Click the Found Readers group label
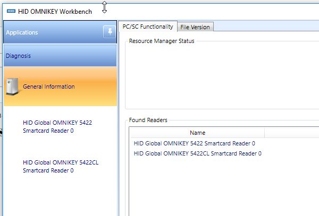The image size is (319, 216). point(148,120)
